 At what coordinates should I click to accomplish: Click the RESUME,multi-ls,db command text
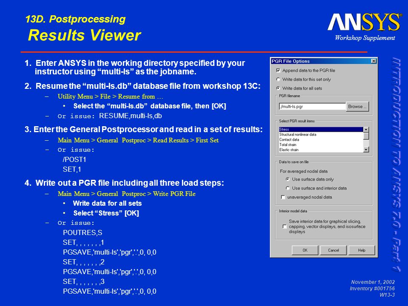click(x=130, y=116)
